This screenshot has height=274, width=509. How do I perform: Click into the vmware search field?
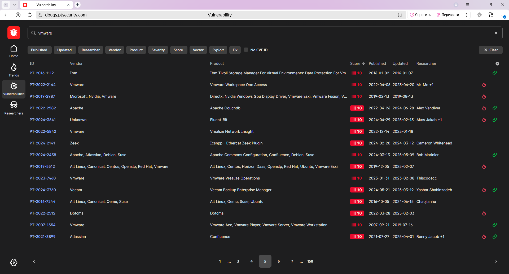tap(265, 33)
